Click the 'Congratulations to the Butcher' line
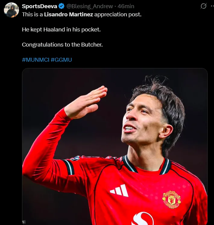 (62, 44)
